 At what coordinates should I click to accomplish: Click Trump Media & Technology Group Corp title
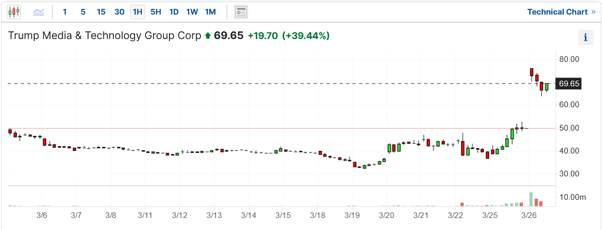click(104, 36)
